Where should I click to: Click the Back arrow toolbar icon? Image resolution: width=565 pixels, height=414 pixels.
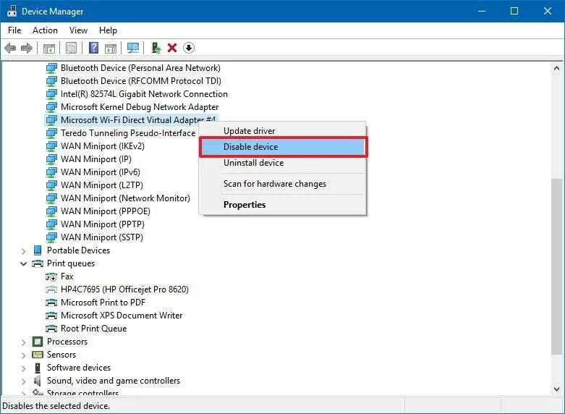10,48
